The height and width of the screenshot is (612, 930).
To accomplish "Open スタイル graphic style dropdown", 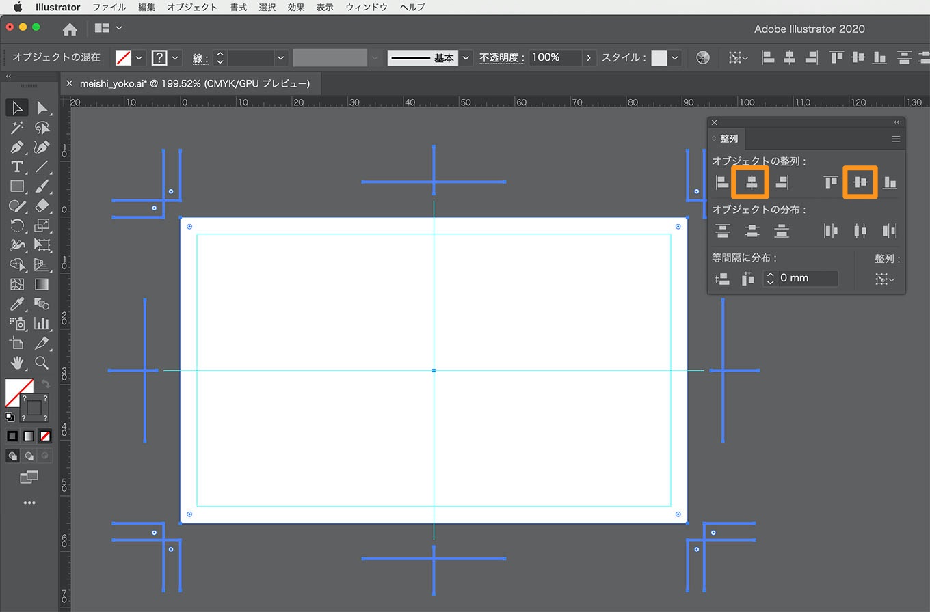I will (x=675, y=58).
